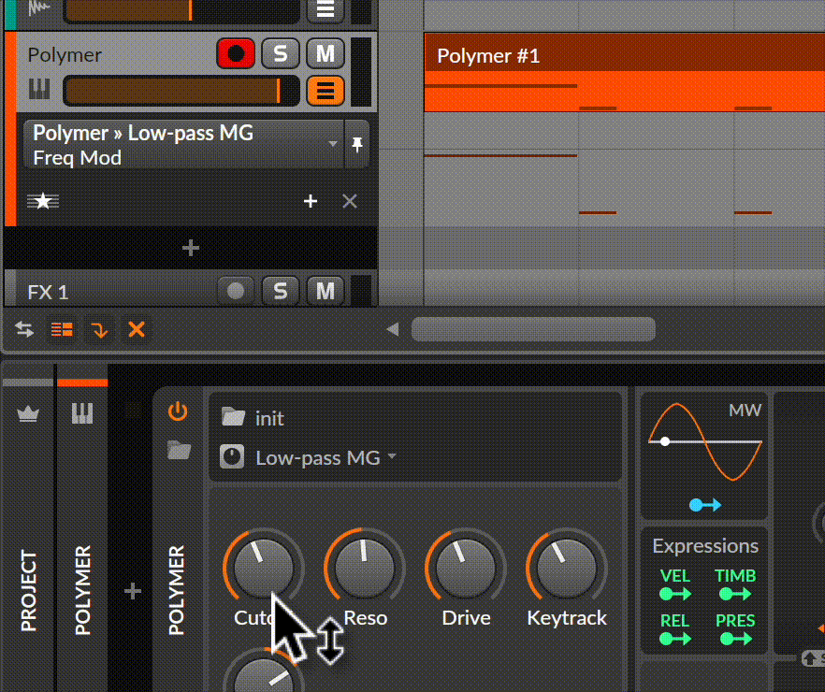Click the Drive knob
This screenshot has height=692, width=825.
pyautogui.click(x=465, y=568)
